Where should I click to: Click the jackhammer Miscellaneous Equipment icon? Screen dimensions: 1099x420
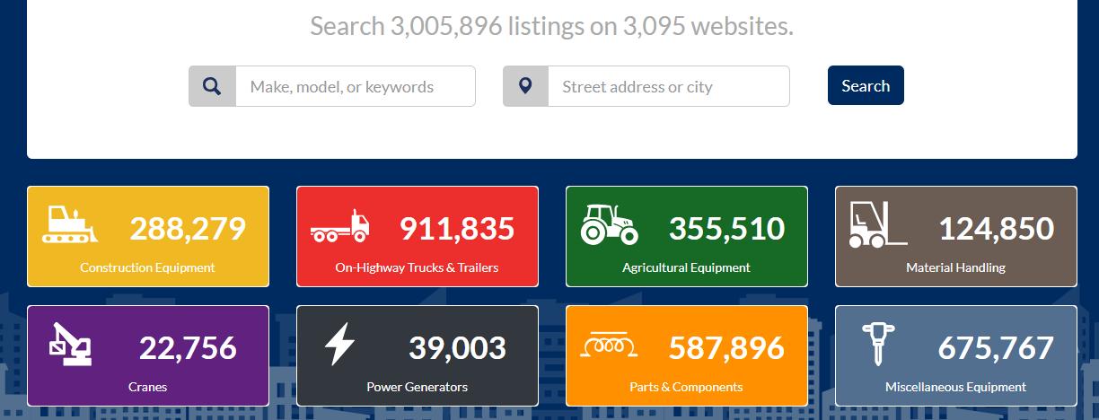click(x=877, y=345)
